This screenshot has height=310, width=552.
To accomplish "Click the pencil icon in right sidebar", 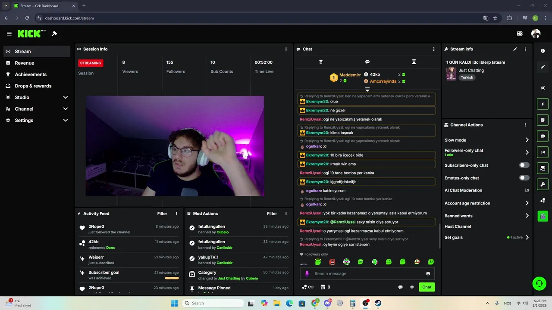I will (x=543, y=67).
